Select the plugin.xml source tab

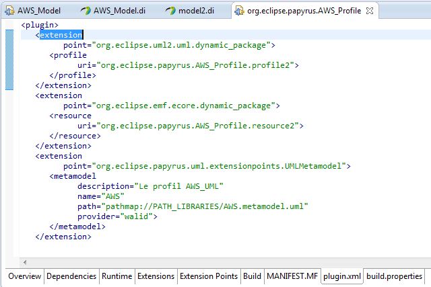(x=342, y=276)
